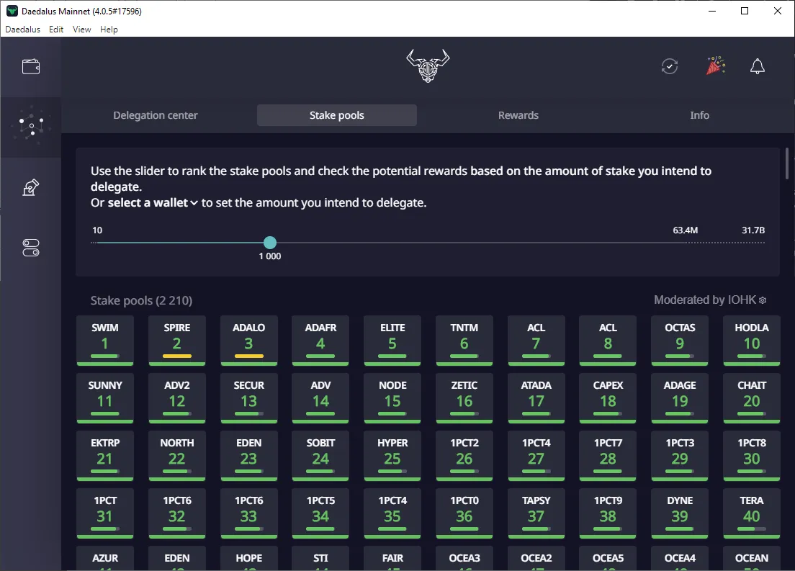795x571 pixels.
Task: Click the 1 000 slider value label
Action: pyautogui.click(x=270, y=256)
